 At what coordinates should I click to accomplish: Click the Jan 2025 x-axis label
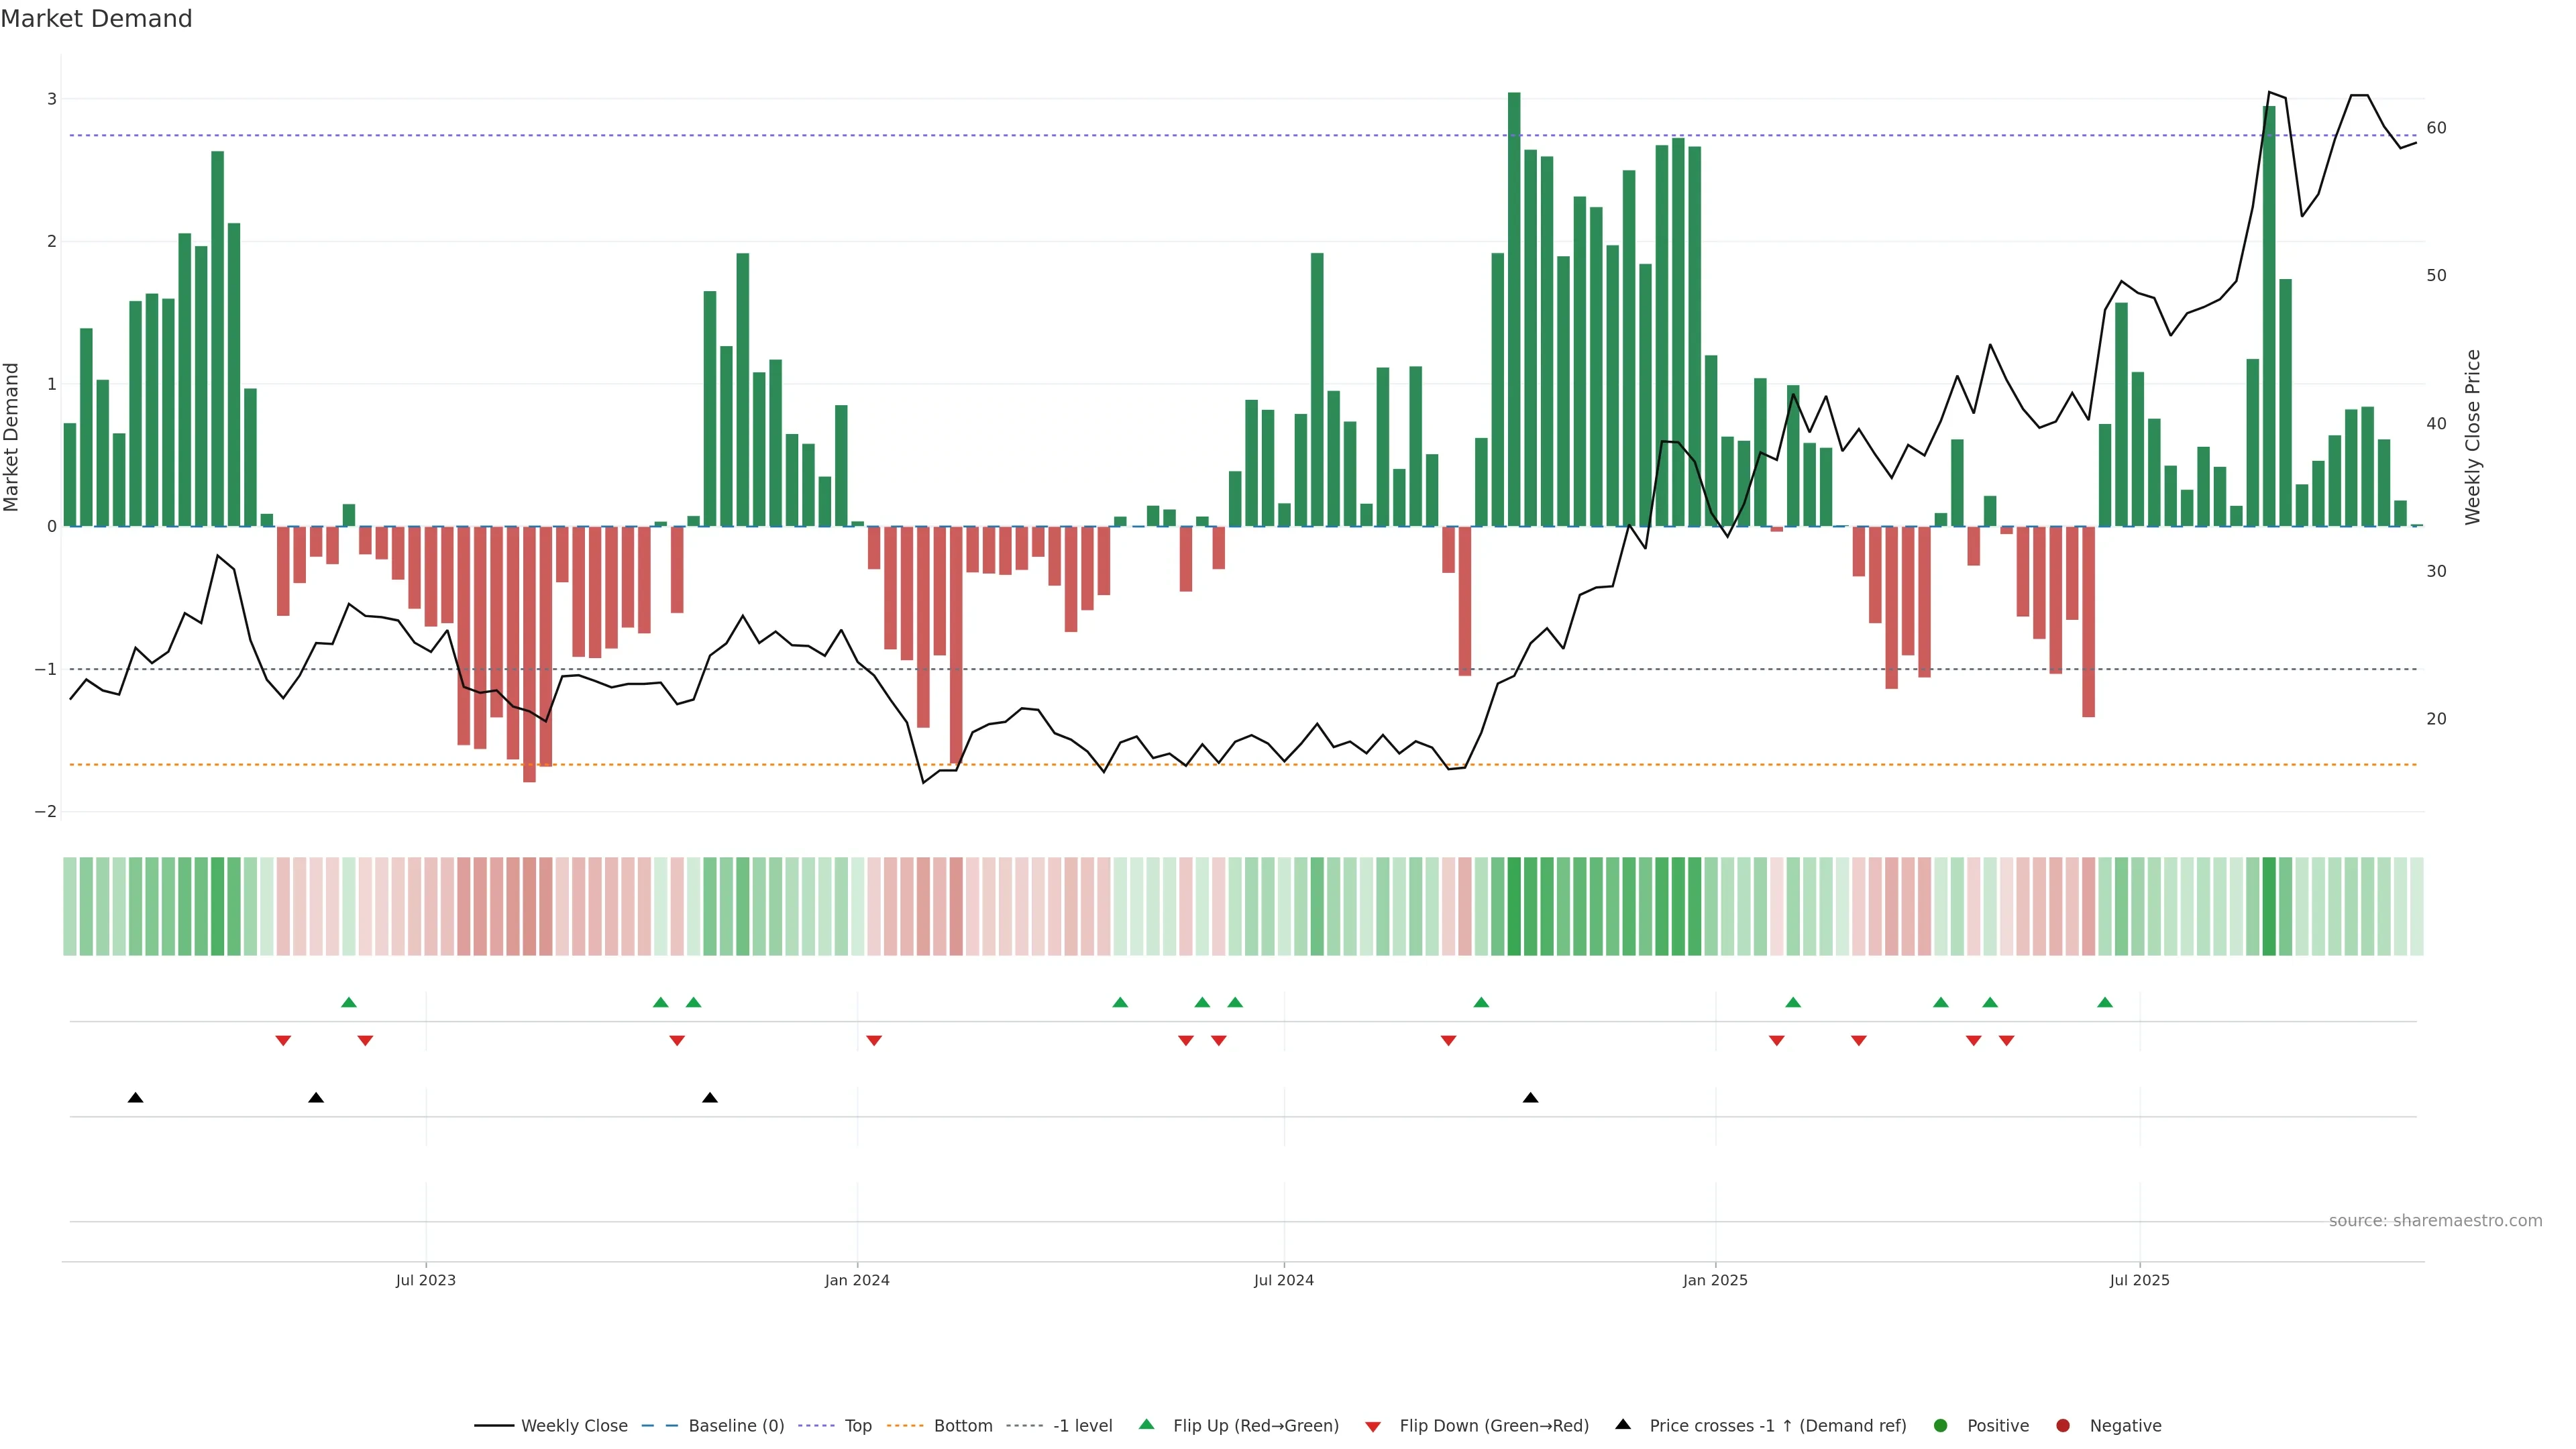coord(1715,1280)
